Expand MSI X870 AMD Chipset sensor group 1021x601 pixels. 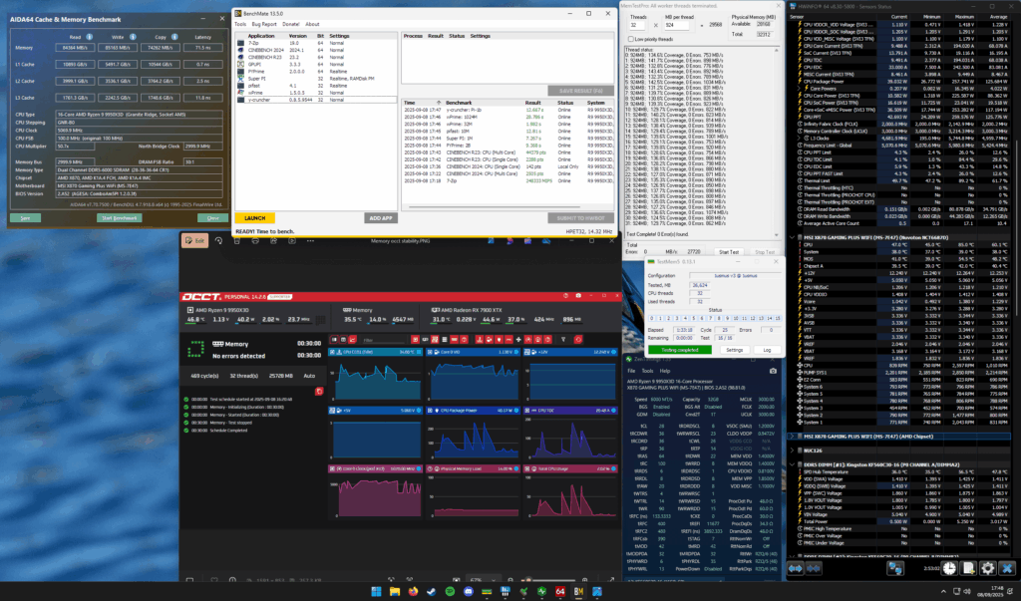[x=793, y=437]
